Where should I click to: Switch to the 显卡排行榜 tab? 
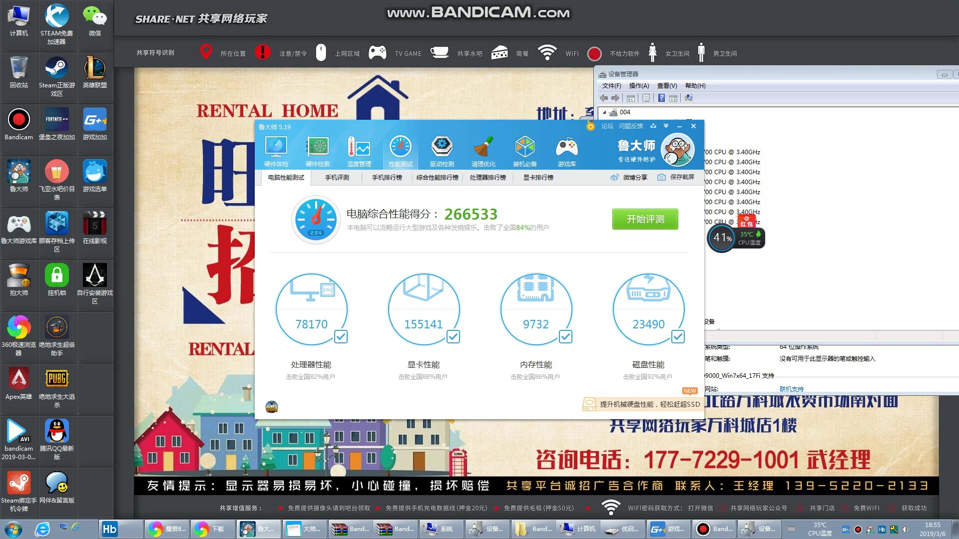point(538,177)
